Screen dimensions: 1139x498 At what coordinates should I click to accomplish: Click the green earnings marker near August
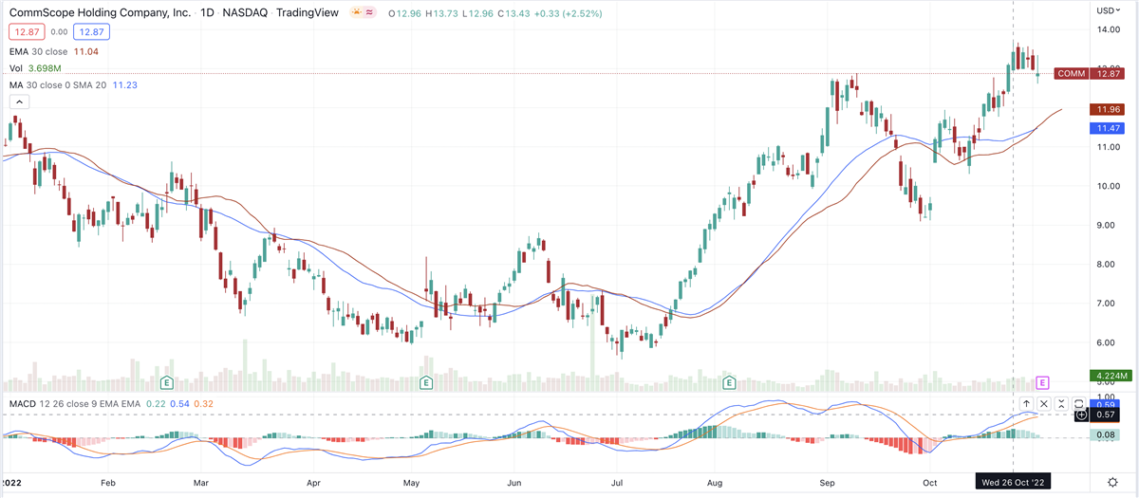coord(730,382)
